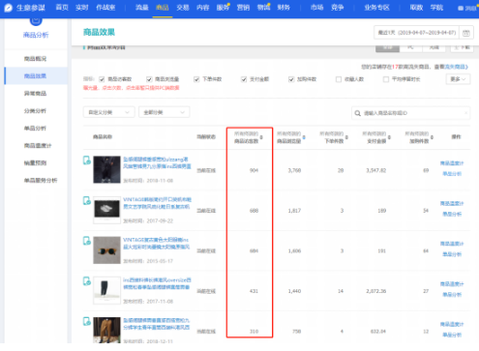Uncheck the 支付金额 metric checkbox
This screenshot has height=351, width=479.
(244, 79)
